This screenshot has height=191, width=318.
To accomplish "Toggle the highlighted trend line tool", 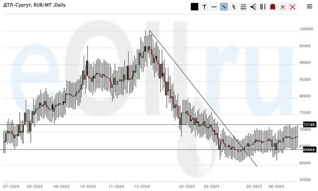I will 224,7.
